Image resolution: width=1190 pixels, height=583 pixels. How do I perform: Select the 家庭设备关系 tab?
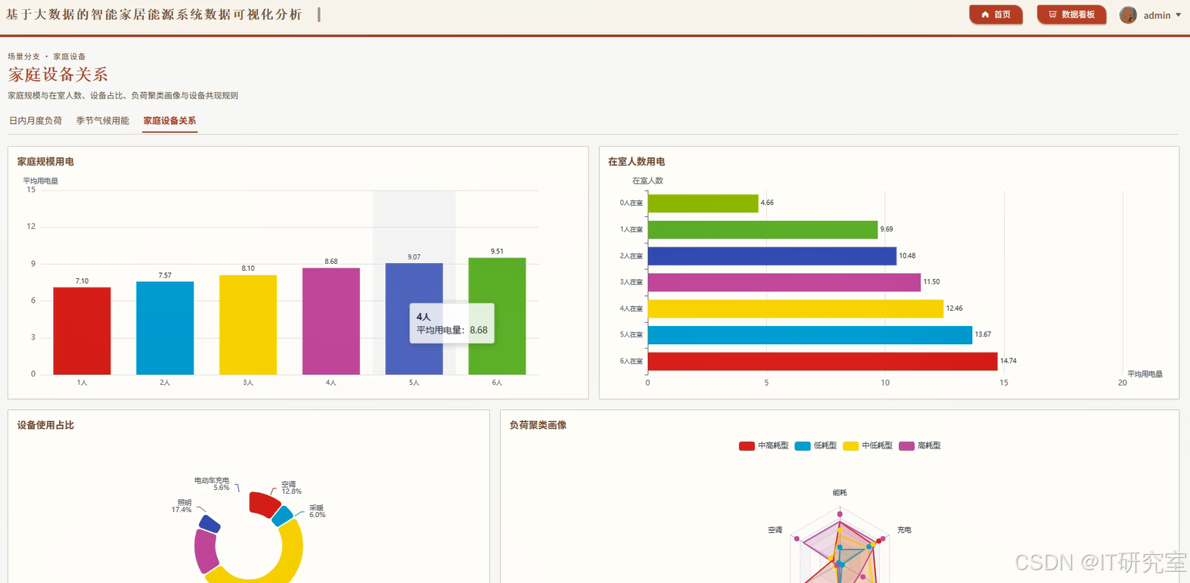point(169,121)
